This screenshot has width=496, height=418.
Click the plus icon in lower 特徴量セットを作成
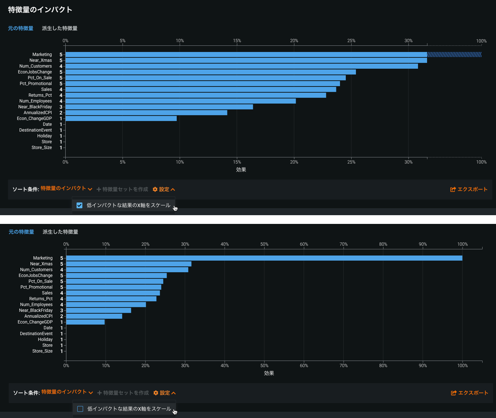pos(99,393)
